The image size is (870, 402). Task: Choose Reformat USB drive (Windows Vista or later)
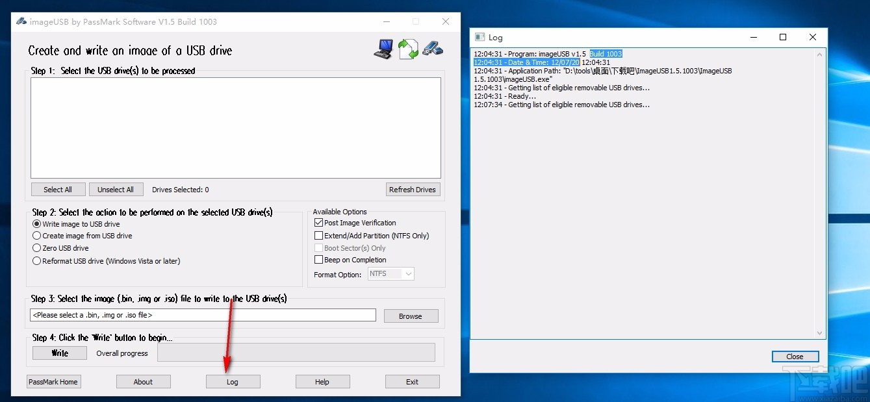pyautogui.click(x=36, y=260)
